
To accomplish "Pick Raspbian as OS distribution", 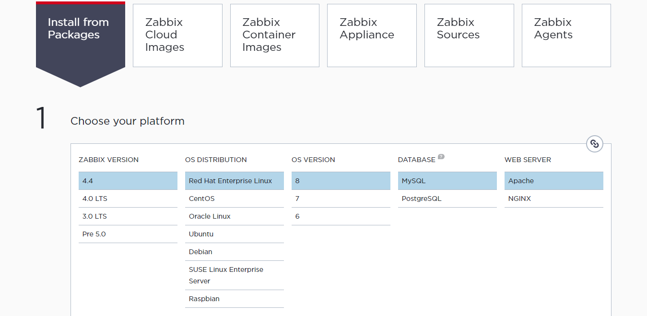I will (x=234, y=299).
